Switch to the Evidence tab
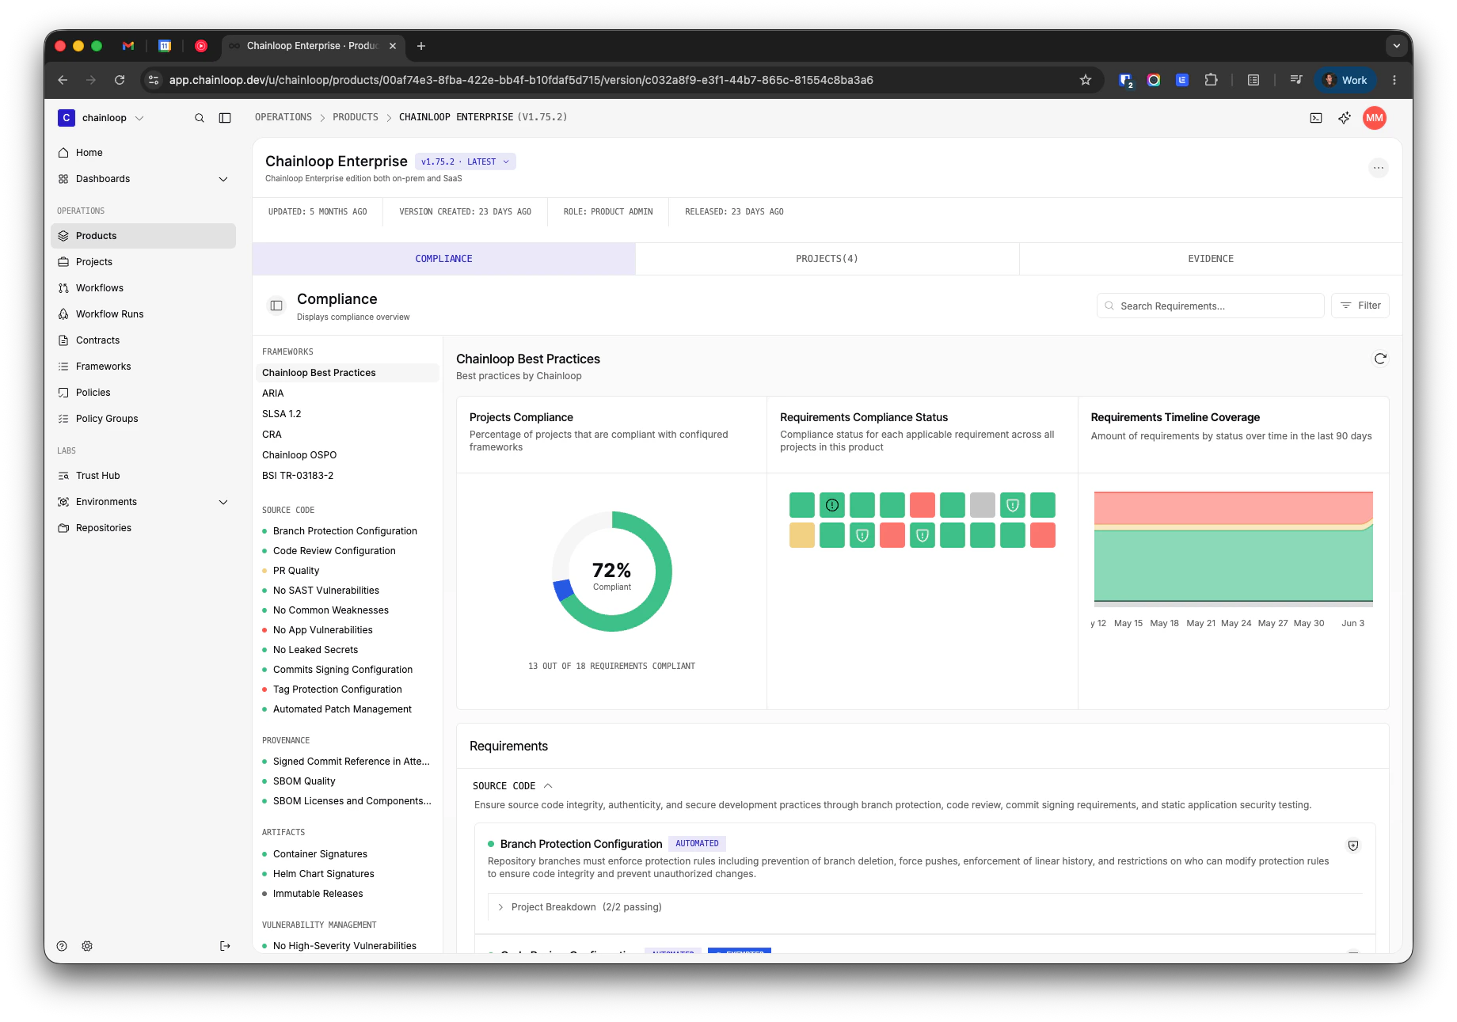This screenshot has height=1022, width=1457. [x=1210, y=259]
